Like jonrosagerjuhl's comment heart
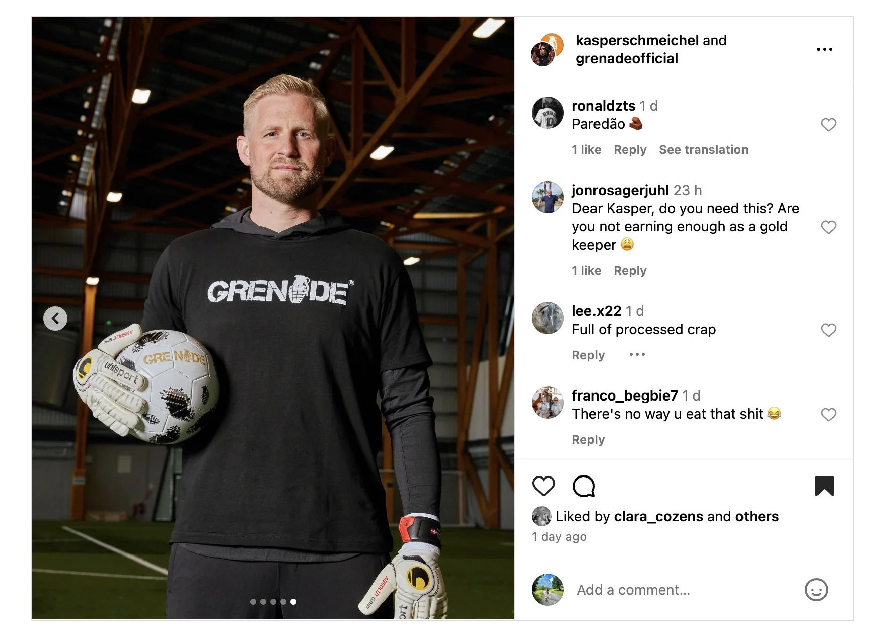The image size is (892, 636). [x=828, y=227]
